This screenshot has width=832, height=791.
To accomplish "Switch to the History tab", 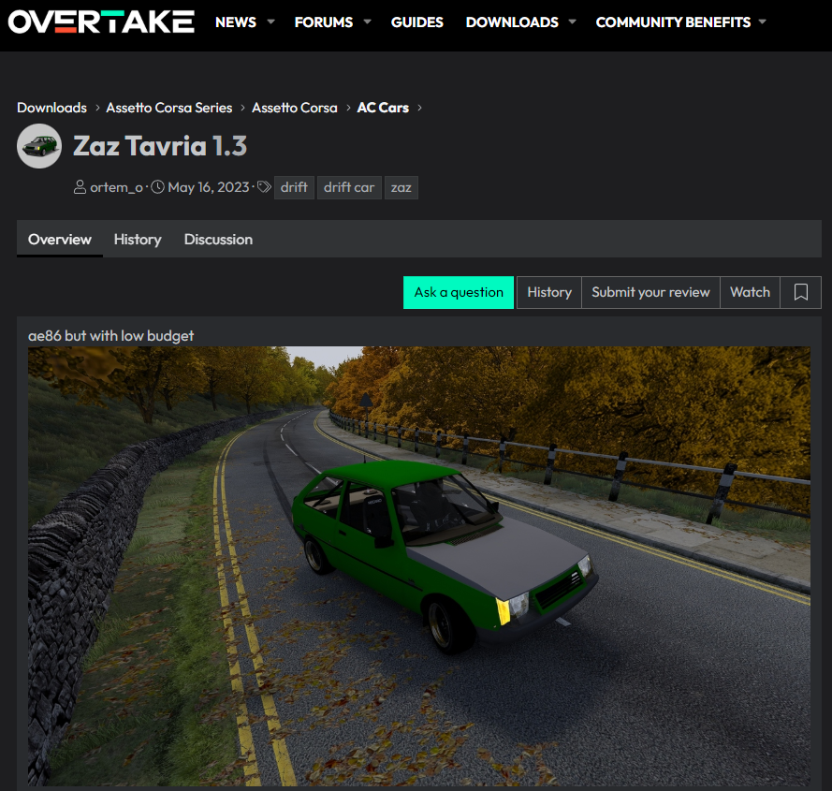I will pyautogui.click(x=138, y=240).
